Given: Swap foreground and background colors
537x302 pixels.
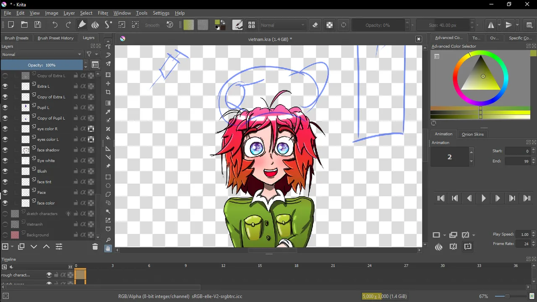Looking at the screenshot, I should [x=223, y=22].
